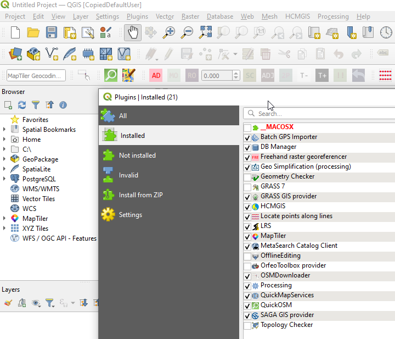Create new Shapefile layer icon
The image size is (395, 339).
point(52,54)
